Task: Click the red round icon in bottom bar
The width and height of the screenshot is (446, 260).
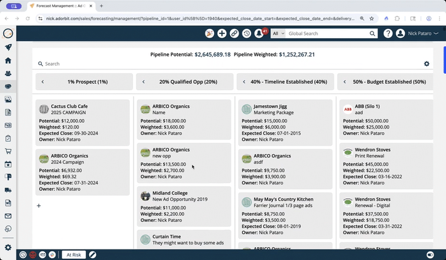Action: tap(33, 255)
